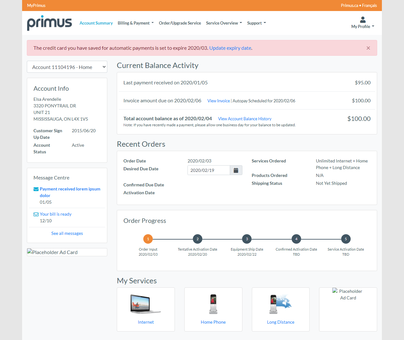
Task: Click MyPrimus in the top orange bar
Action: (36, 5)
